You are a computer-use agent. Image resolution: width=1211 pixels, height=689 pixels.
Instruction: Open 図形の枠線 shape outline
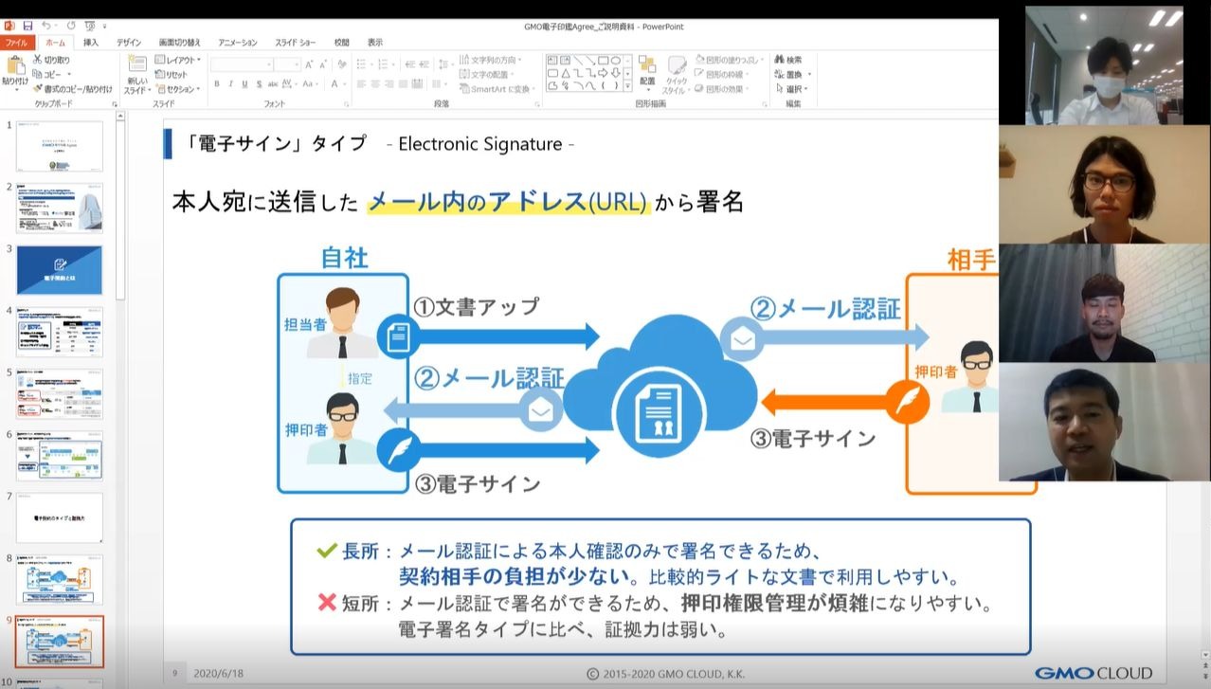point(721,74)
